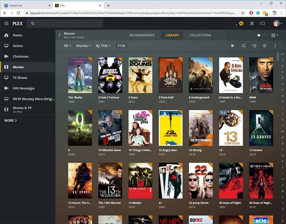Expand the Movies type dropdown
Screen dimensions: 286x224
click(x=83, y=46)
